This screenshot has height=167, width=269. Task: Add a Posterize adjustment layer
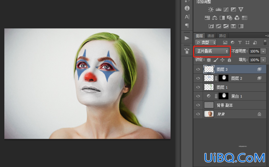(x=218, y=26)
